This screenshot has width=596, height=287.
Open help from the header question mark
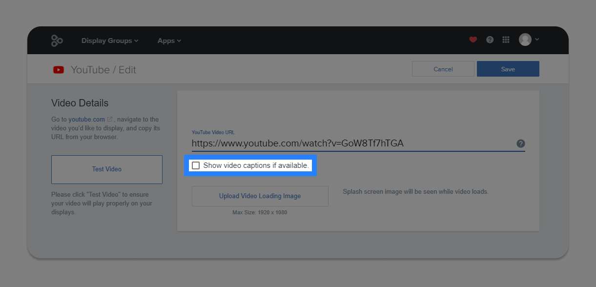490,40
